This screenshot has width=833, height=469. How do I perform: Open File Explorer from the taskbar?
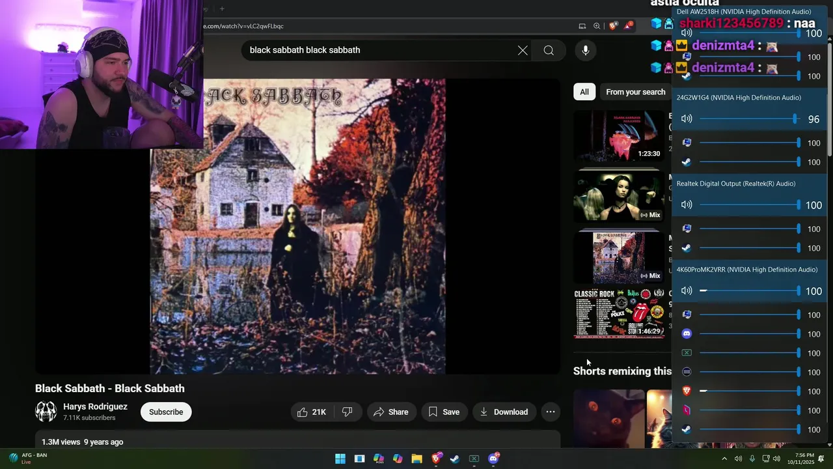[416, 459]
